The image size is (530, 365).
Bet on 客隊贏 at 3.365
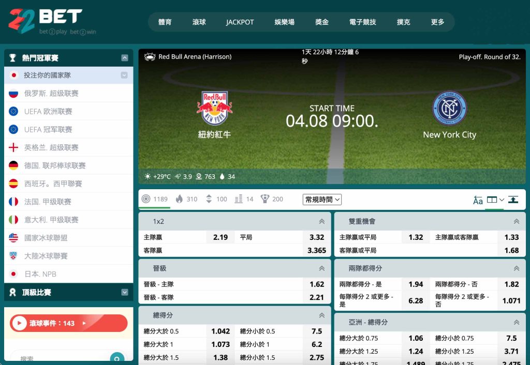pyautogui.click(x=317, y=251)
